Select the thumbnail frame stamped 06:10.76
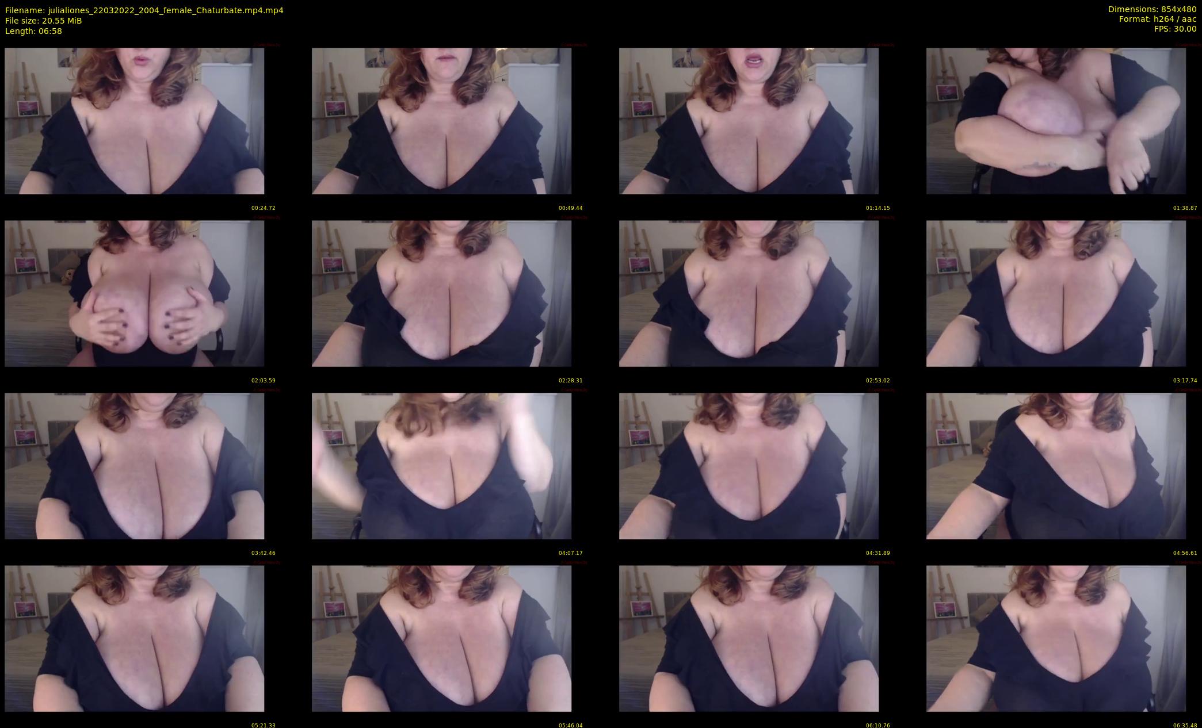This screenshot has width=1202, height=728. [749, 638]
